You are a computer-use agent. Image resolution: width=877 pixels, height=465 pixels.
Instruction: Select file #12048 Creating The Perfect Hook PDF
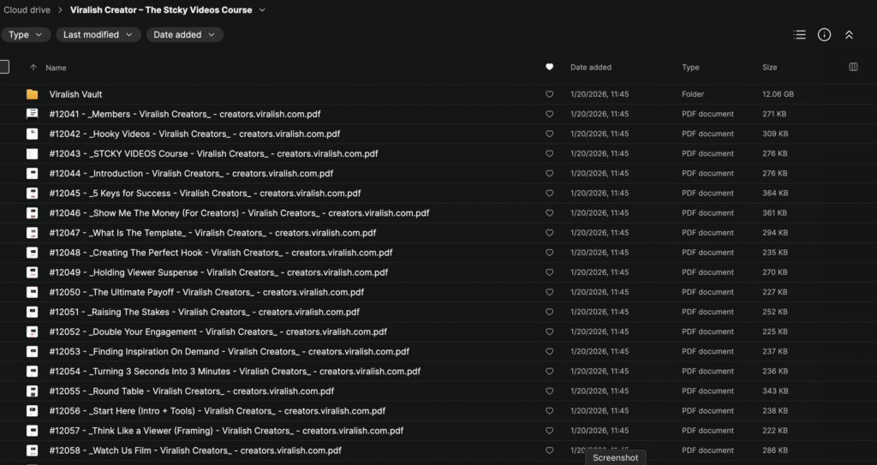click(221, 253)
